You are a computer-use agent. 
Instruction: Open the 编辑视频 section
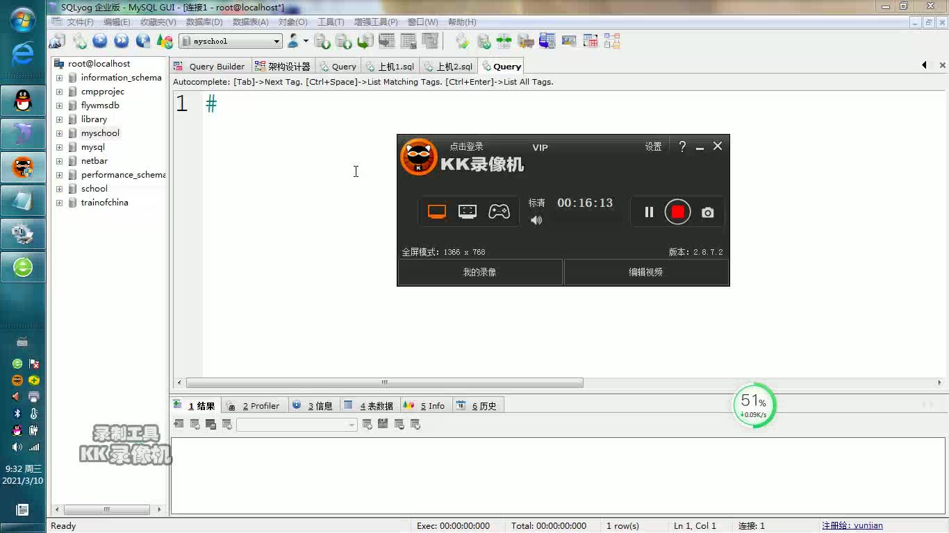tap(647, 272)
